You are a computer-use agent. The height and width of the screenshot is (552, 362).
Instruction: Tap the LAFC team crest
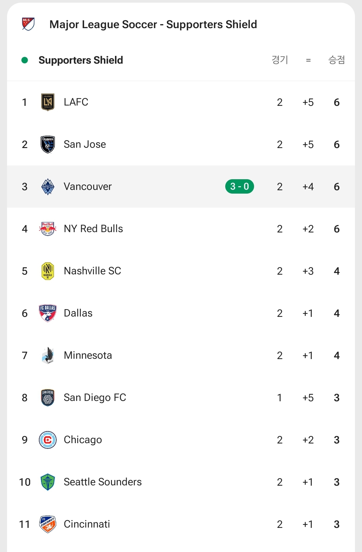click(x=48, y=102)
